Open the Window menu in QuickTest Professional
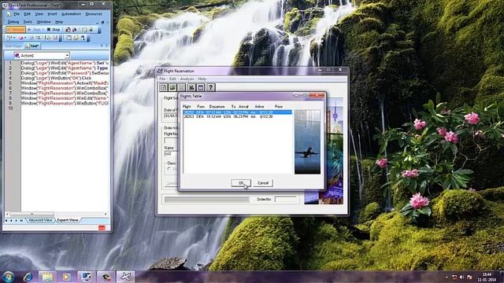Screen dimensions: 504x283 tap(44, 22)
